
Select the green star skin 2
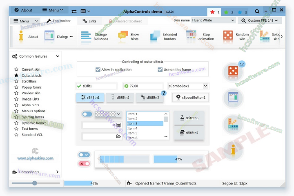click(x=226, y=12)
